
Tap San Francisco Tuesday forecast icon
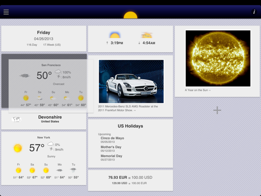(81, 98)
